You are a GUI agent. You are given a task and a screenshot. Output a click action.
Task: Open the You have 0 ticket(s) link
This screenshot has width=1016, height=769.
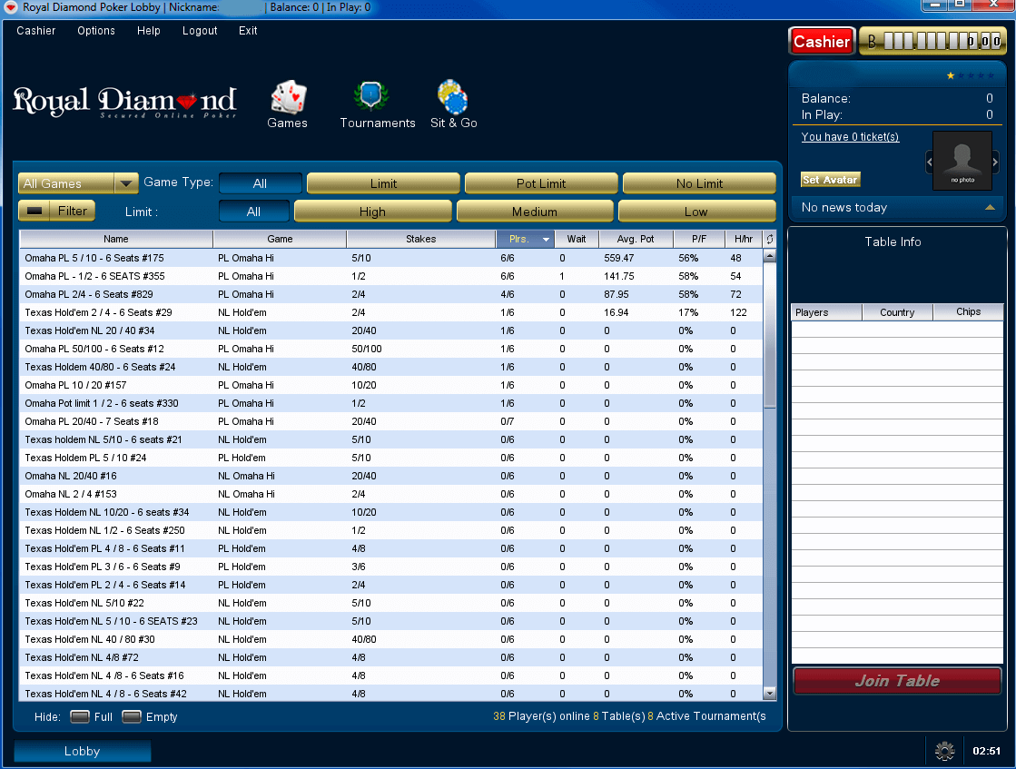[850, 137]
